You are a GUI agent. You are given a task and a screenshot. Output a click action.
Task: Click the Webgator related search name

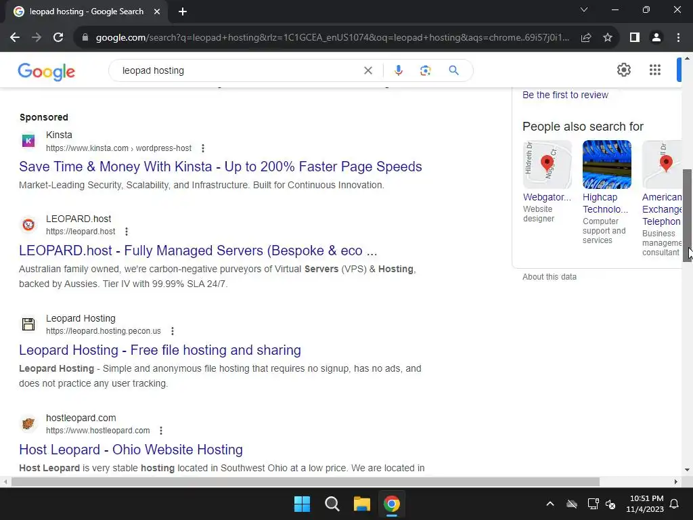(547, 197)
